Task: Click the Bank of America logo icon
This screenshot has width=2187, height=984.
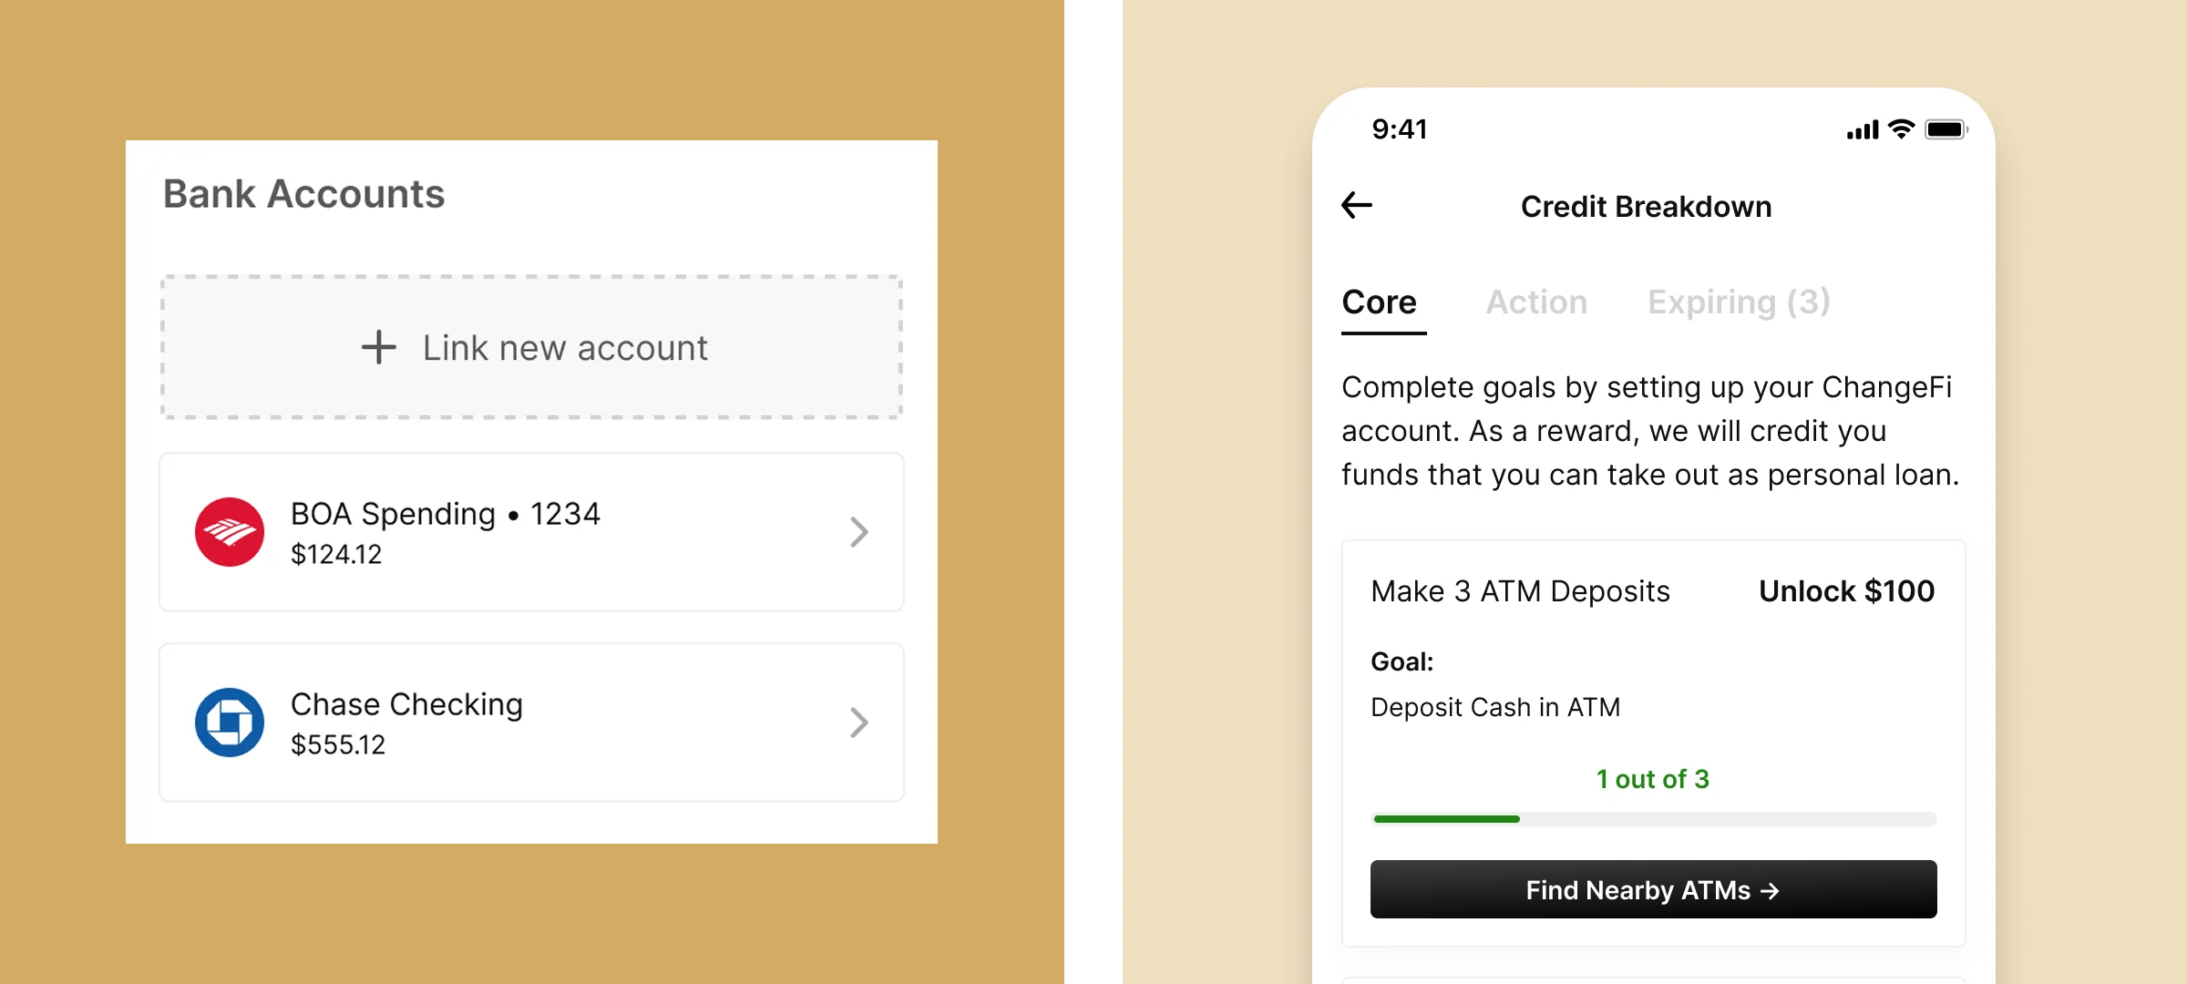Action: point(230,532)
